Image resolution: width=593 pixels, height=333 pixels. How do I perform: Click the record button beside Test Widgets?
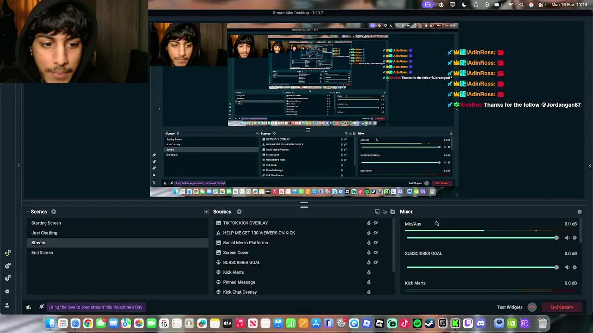pyautogui.click(x=532, y=307)
